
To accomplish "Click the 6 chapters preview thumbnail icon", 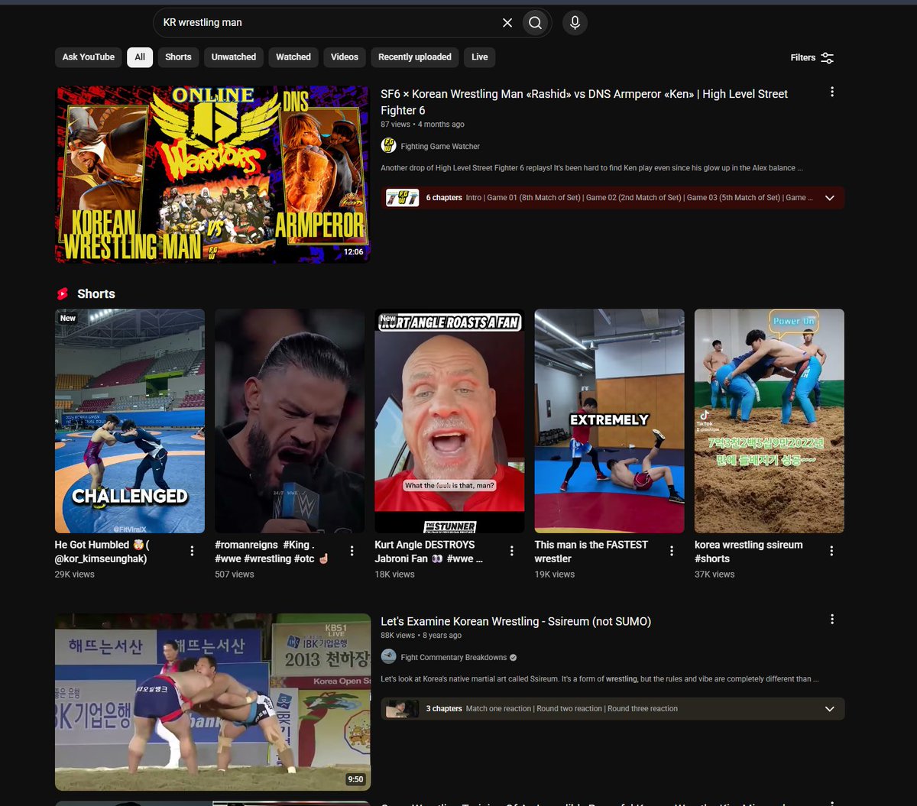I will point(402,198).
